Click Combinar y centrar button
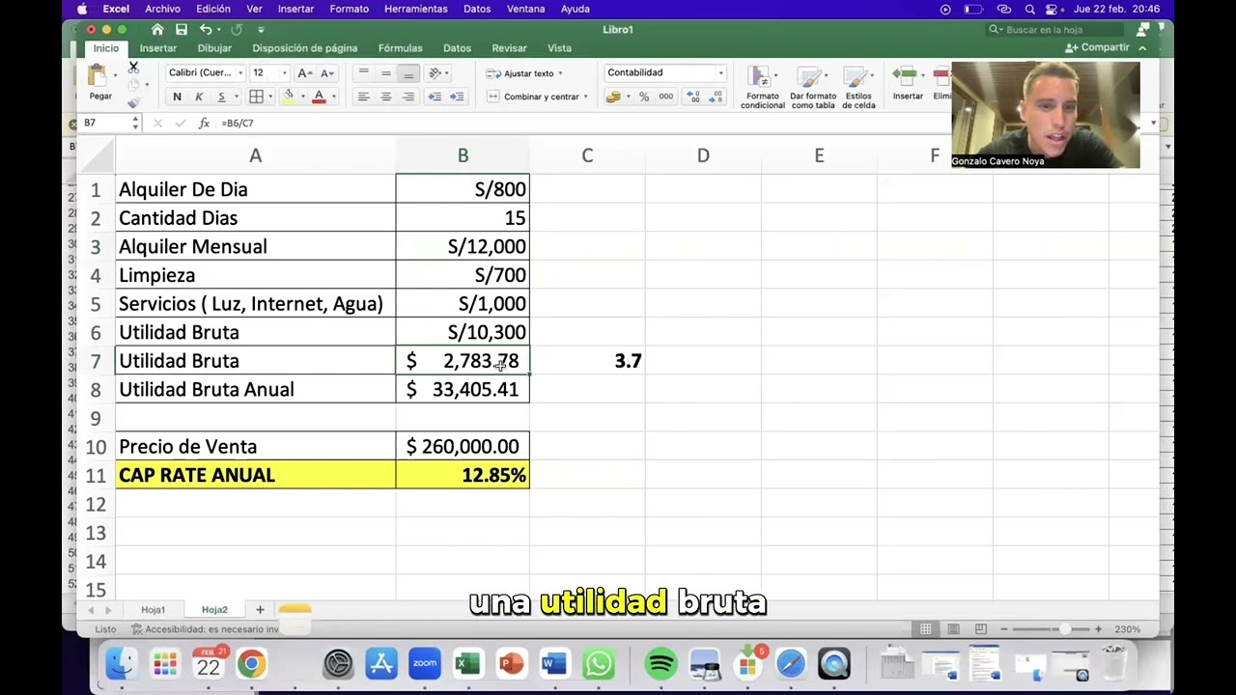The height and width of the screenshot is (695, 1236). (533, 97)
